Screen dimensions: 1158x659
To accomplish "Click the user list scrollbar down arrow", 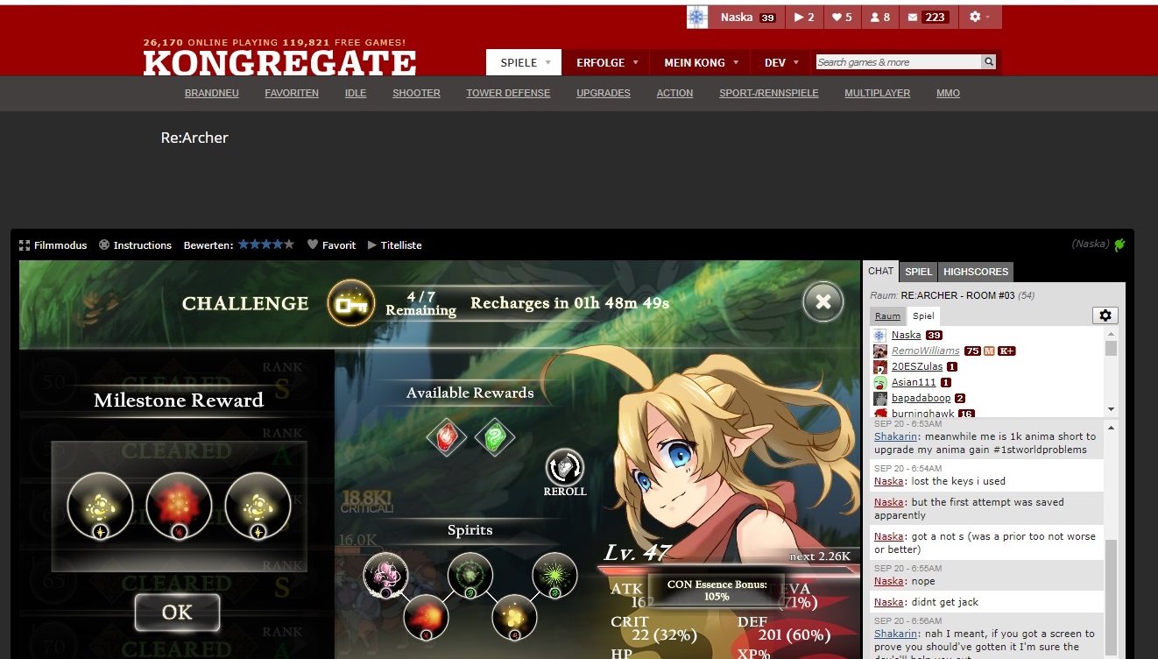I will click(x=1111, y=409).
